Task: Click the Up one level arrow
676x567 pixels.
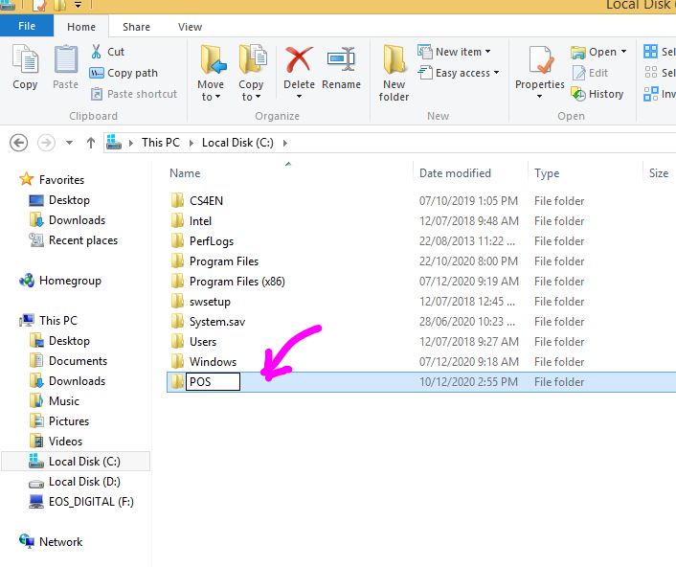Action: pyautogui.click(x=91, y=143)
